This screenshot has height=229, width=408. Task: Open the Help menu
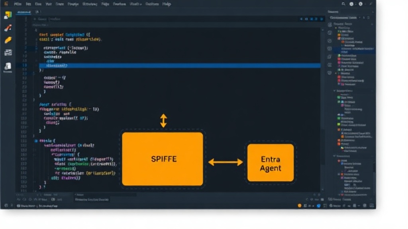tap(167, 4)
